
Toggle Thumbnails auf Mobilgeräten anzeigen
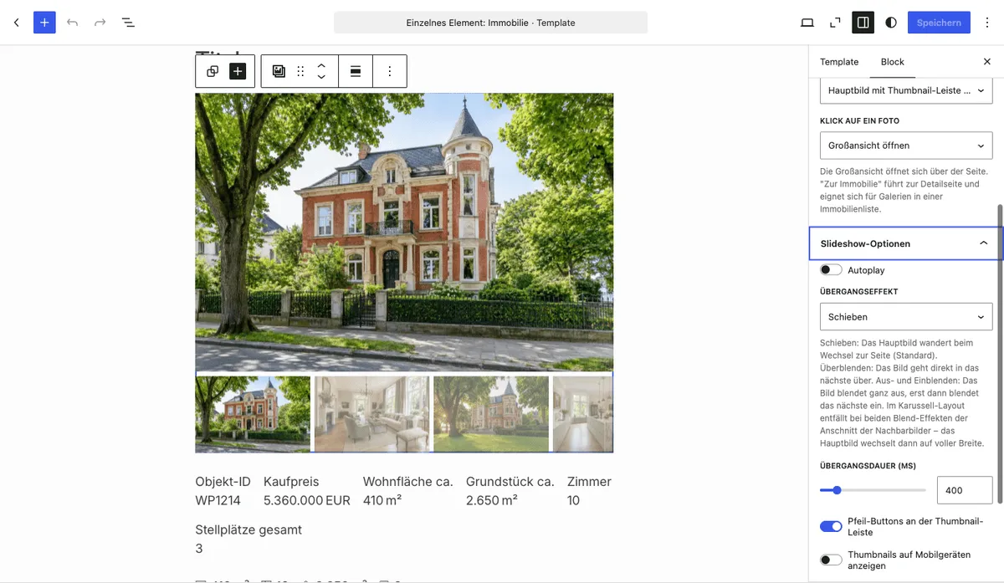pos(831,560)
